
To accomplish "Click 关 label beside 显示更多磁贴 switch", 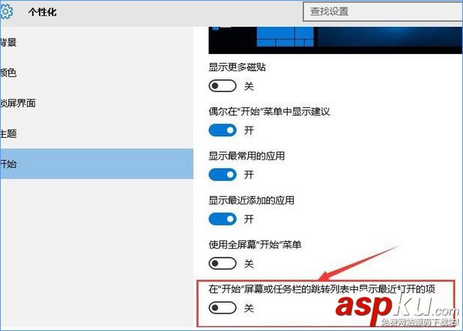I will tap(249, 86).
